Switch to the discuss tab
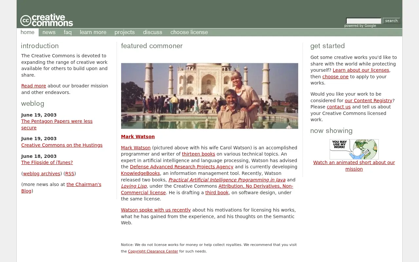 pyautogui.click(x=153, y=32)
